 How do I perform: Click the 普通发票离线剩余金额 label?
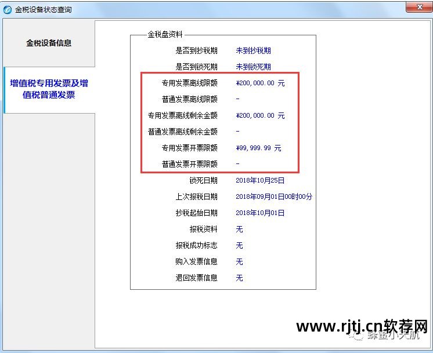point(182,132)
